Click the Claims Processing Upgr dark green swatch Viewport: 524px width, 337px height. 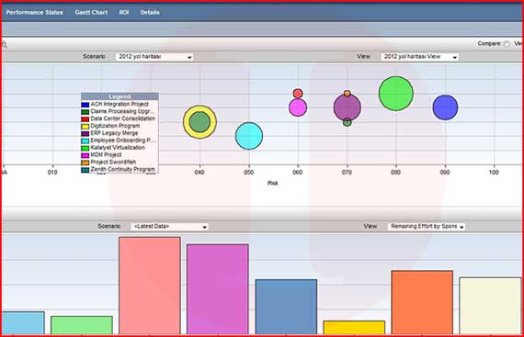[85, 112]
